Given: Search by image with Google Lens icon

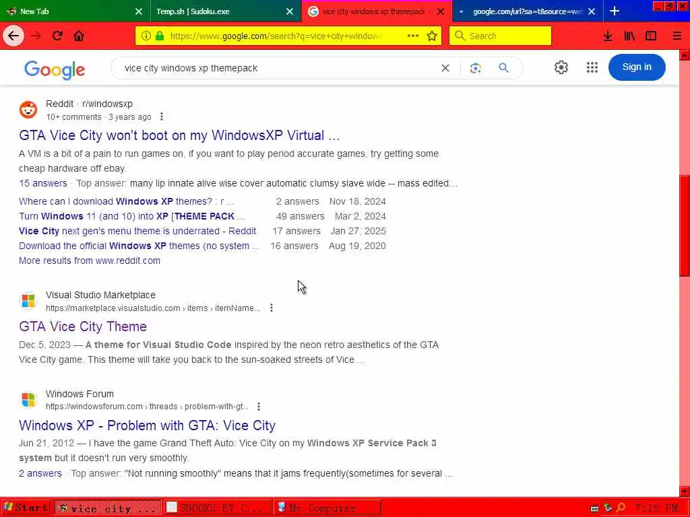Looking at the screenshot, I should point(475,68).
